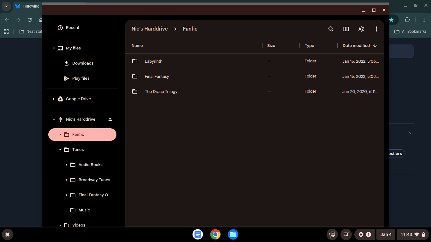Switch to thumbnail grid view
This screenshot has height=242, width=431.
(346, 29)
